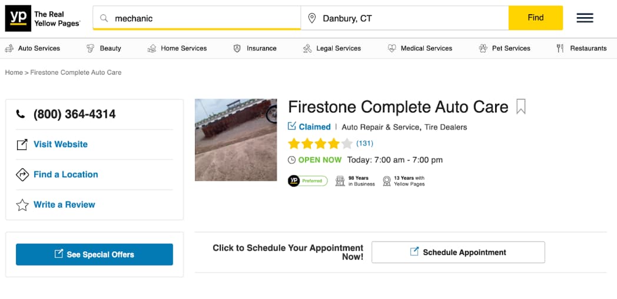This screenshot has height=299, width=617.
Task: Open the Firestone business photo thumbnail
Action: 236,139
